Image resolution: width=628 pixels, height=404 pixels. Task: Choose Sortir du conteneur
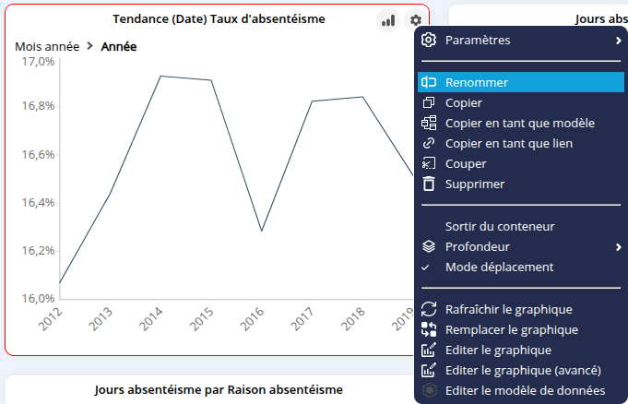499,226
